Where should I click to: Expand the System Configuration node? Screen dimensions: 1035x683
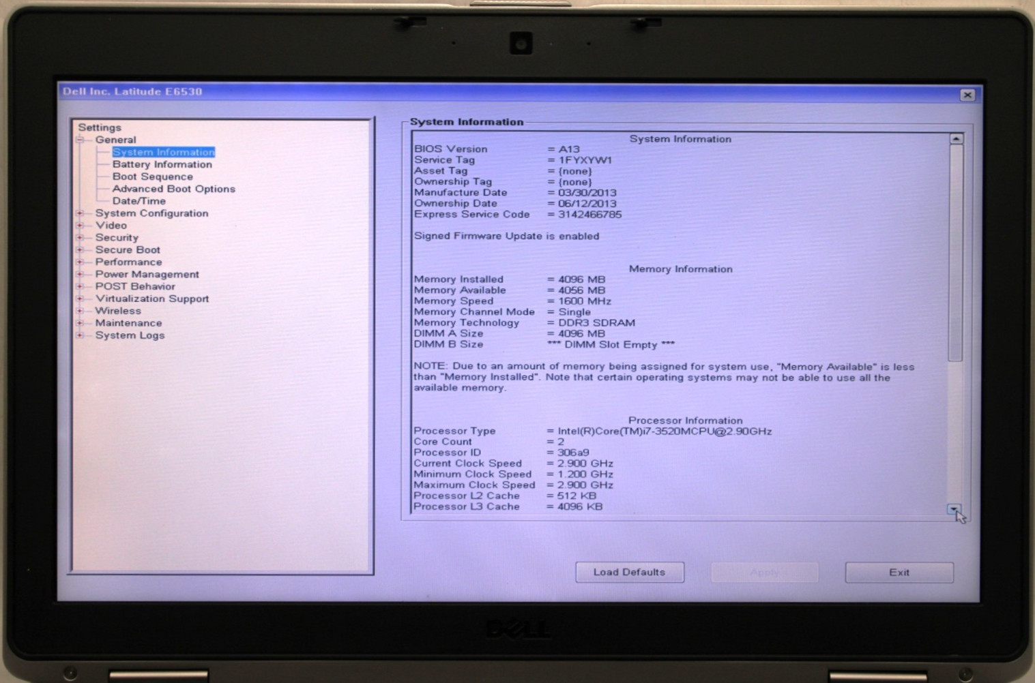[81, 213]
